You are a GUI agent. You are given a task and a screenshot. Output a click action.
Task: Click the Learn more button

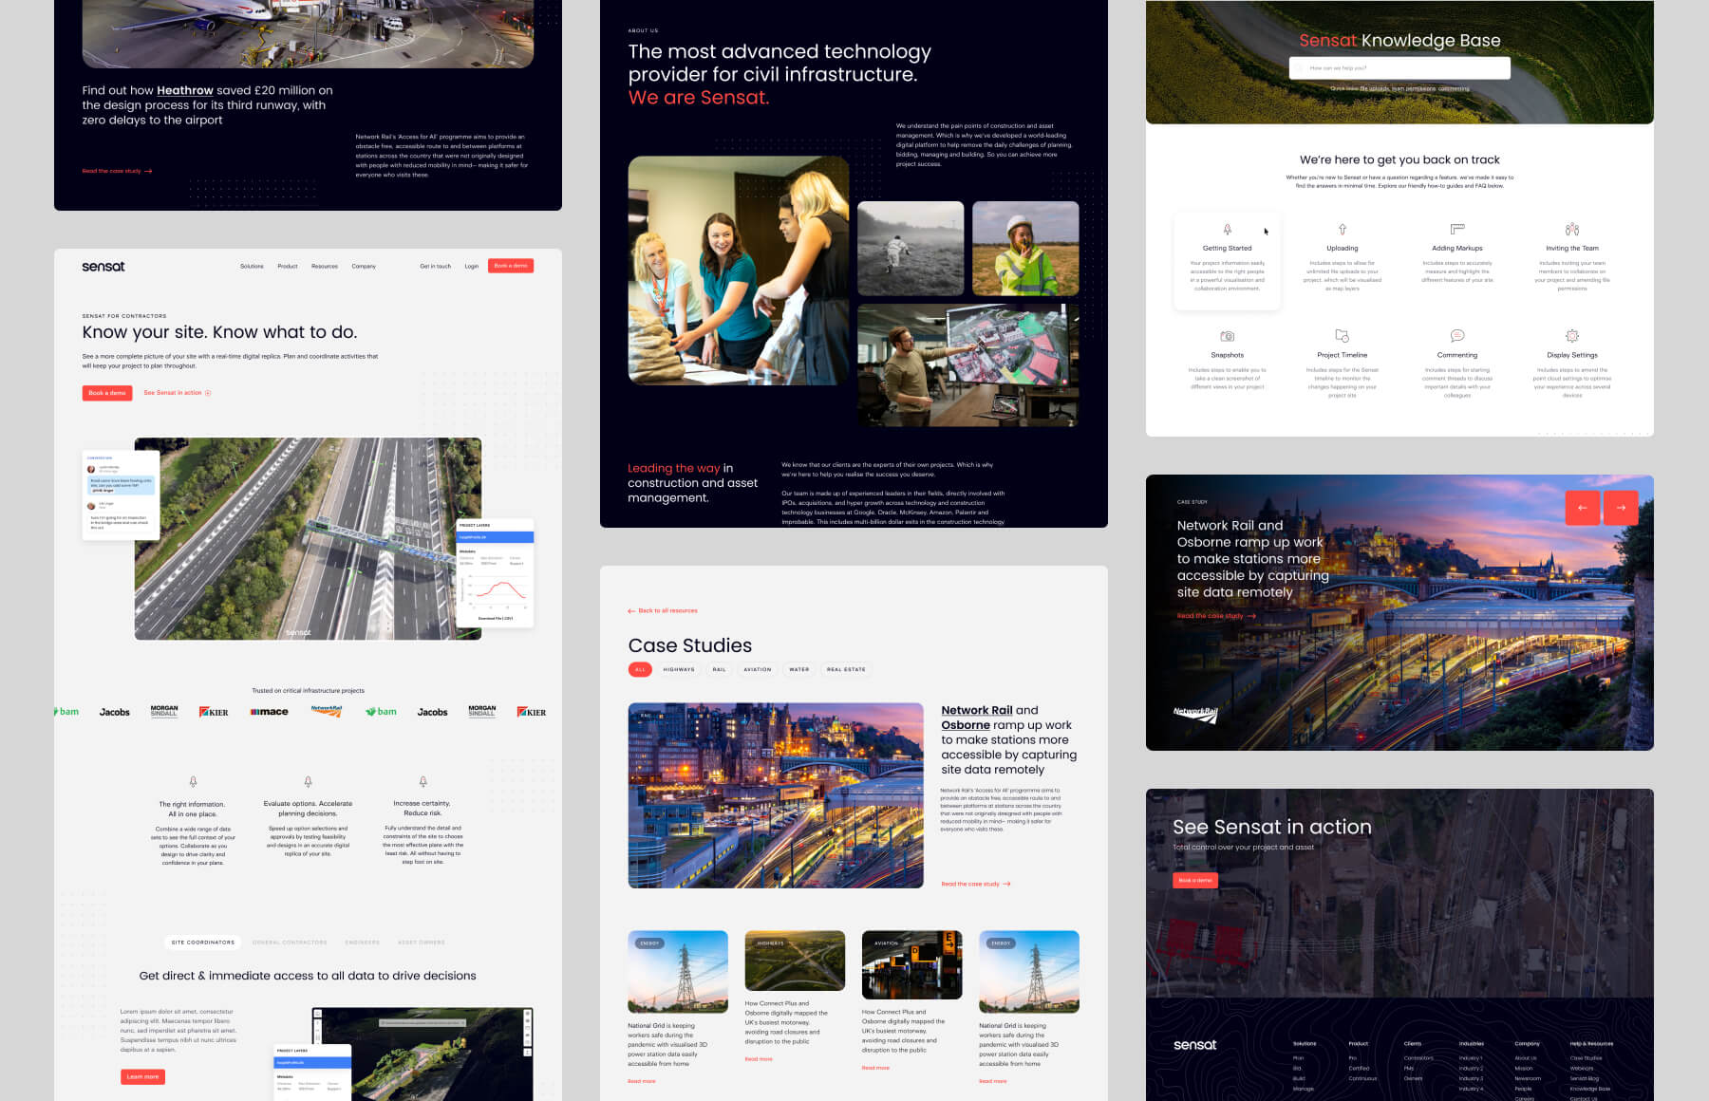(x=143, y=1077)
